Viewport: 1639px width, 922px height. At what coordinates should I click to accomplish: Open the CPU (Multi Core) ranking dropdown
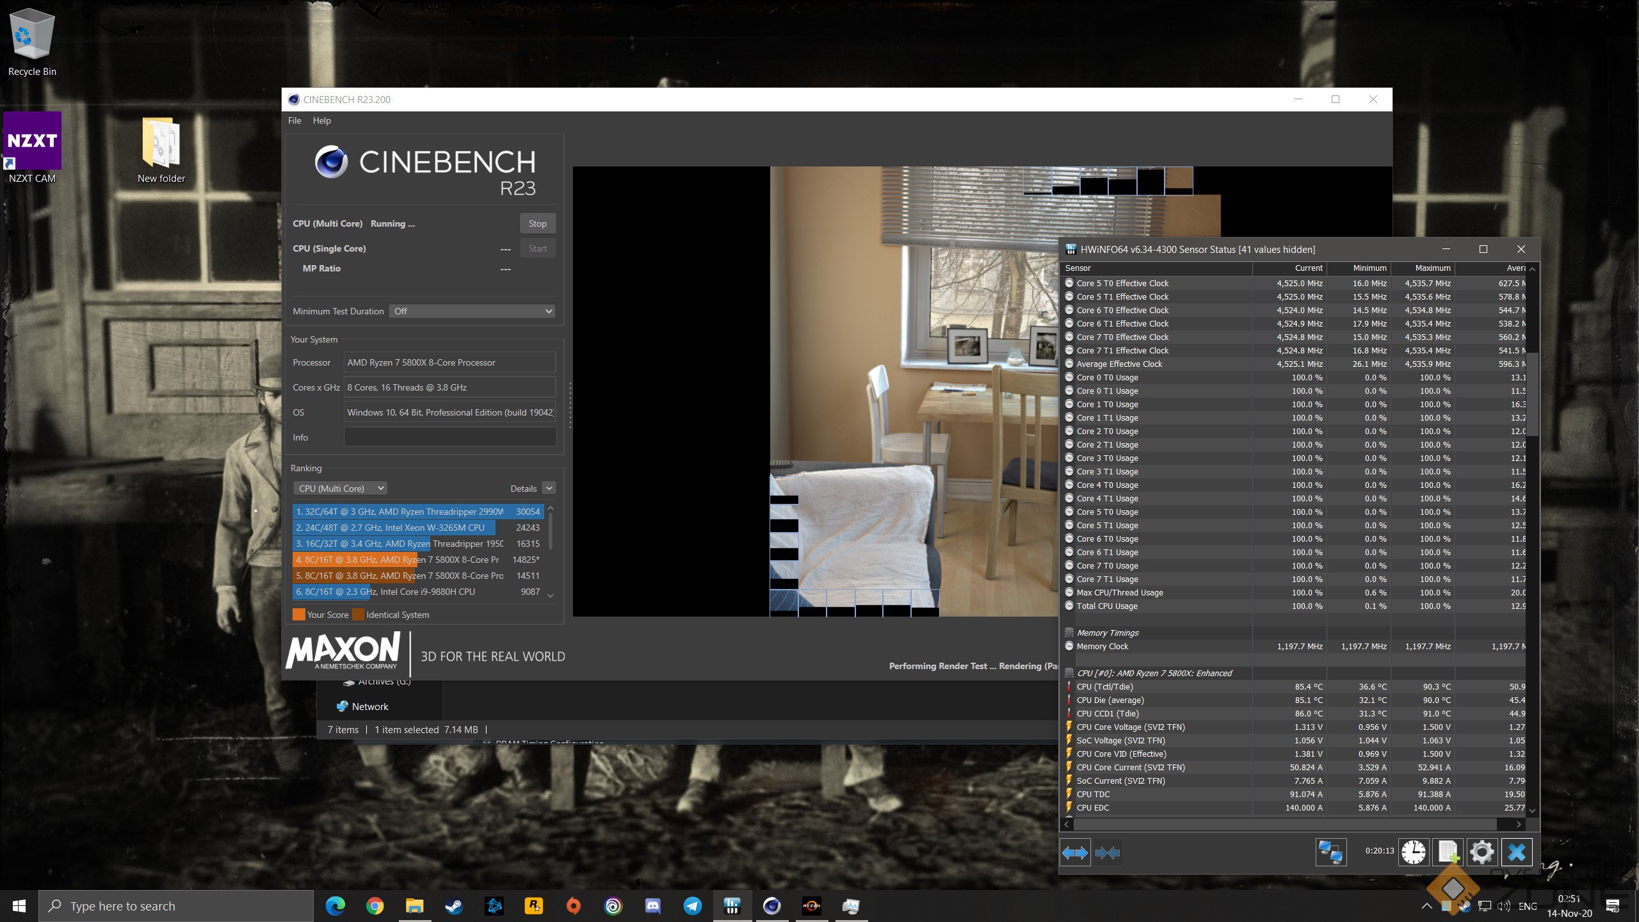tap(341, 489)
